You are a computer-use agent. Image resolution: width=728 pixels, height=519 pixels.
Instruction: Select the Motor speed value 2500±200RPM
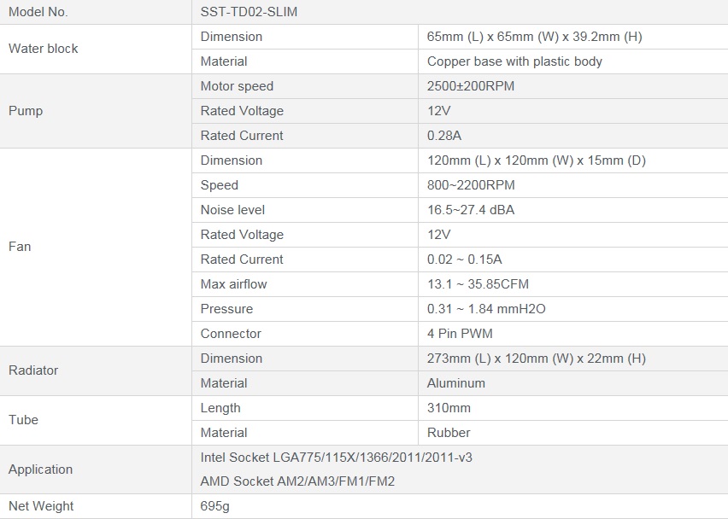470,86
